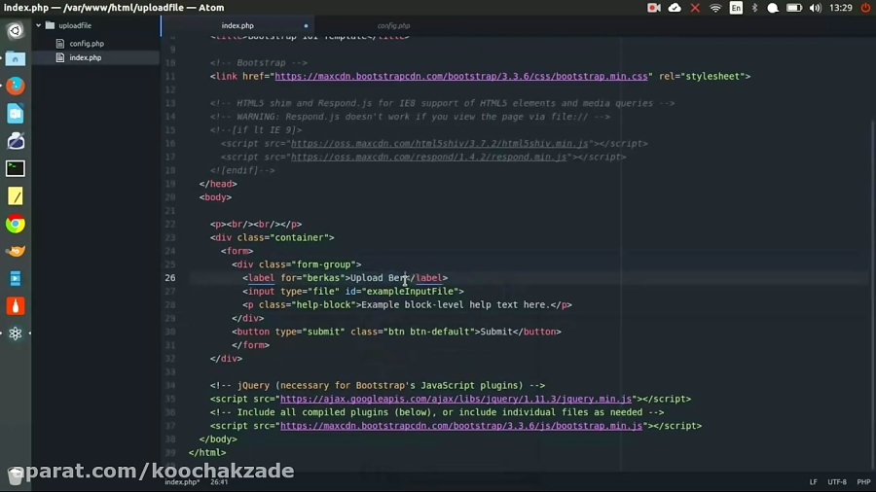Click line number 22 in the gutter
Image resolution: width=876 pixels, height=492 pixels.
click(169, 225)
